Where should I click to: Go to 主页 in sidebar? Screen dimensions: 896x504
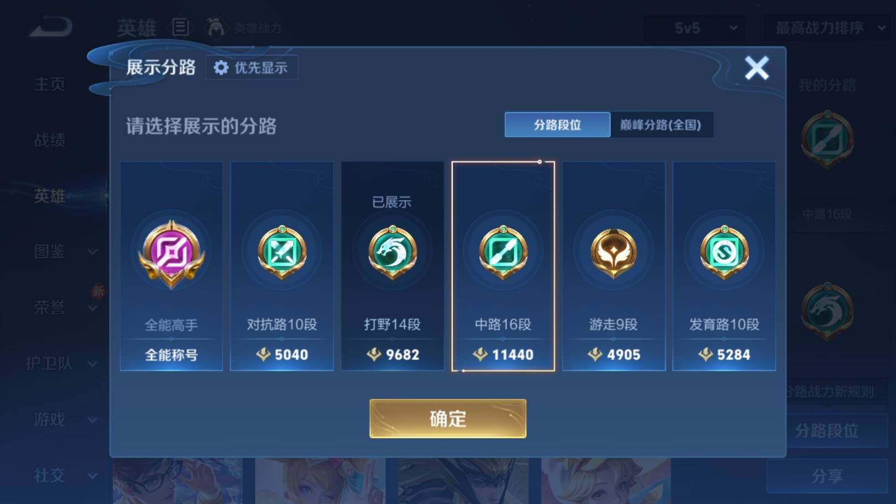(x=50, y=84)
